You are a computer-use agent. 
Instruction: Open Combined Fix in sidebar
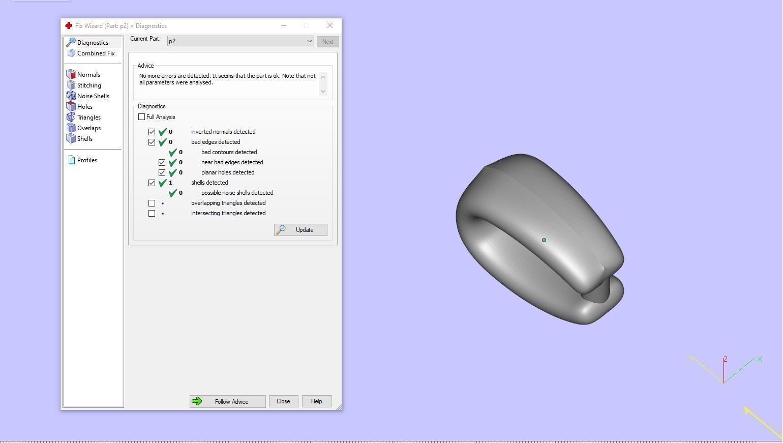pyautogui.click(x=91, y=53)
